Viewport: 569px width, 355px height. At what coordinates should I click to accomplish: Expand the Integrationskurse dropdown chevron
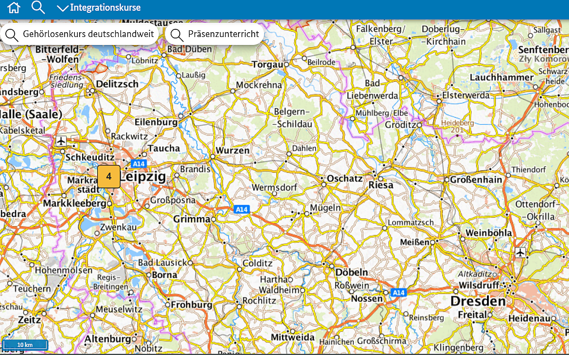(x=62, y=8)
